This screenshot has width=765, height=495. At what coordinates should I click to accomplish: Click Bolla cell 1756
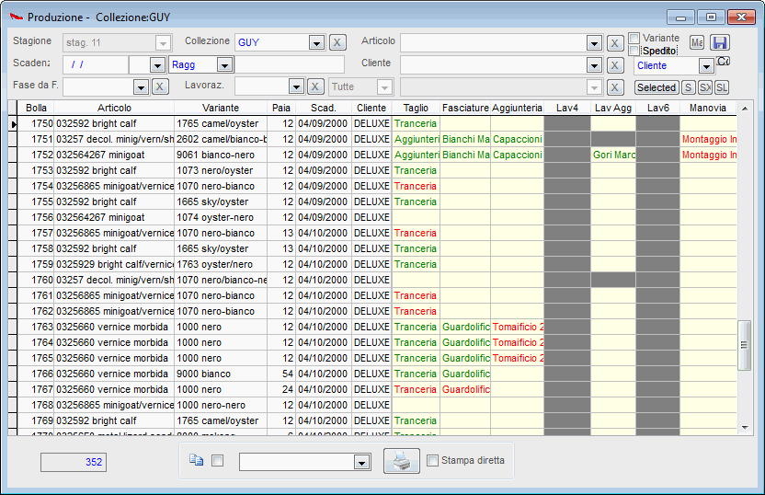click(36, 217)
